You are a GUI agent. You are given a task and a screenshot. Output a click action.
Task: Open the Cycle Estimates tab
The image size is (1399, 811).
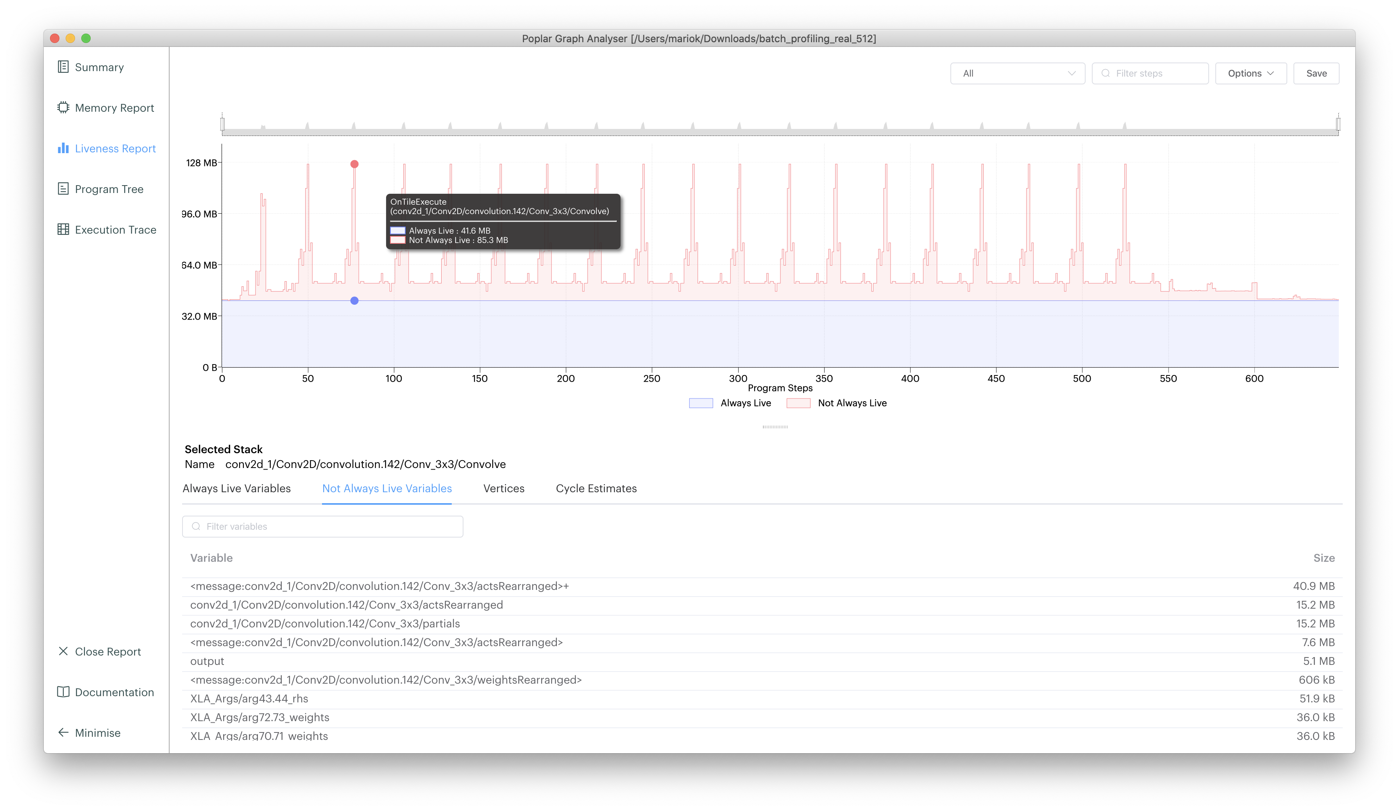[596, 488]
